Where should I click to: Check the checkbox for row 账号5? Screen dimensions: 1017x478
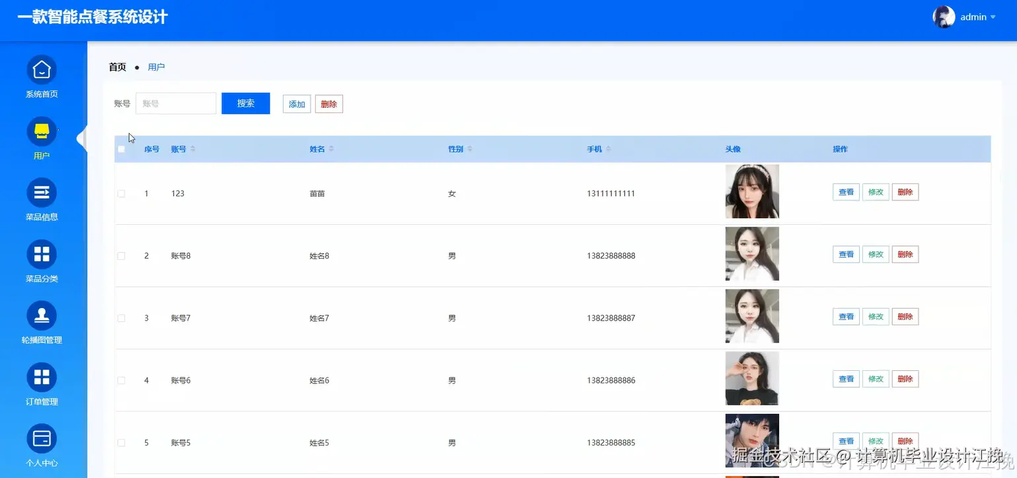(122, 442)
